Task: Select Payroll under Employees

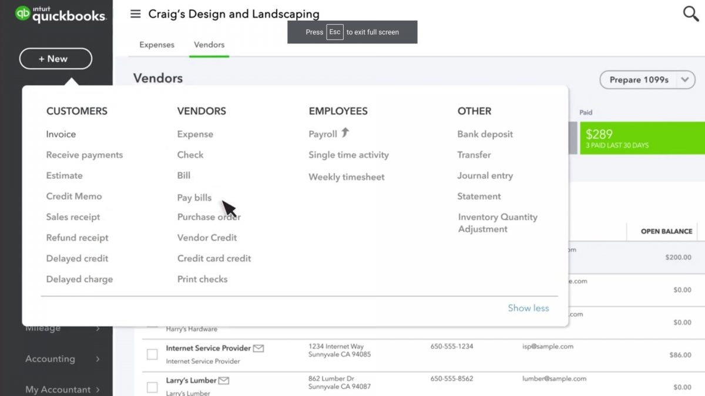Action: pos(323,134)
